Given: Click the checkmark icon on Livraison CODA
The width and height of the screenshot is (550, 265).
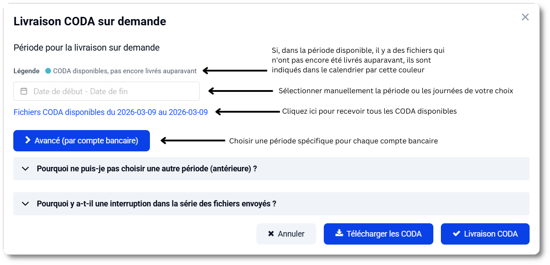Looking at the screenshot, I should pos(456,233).
